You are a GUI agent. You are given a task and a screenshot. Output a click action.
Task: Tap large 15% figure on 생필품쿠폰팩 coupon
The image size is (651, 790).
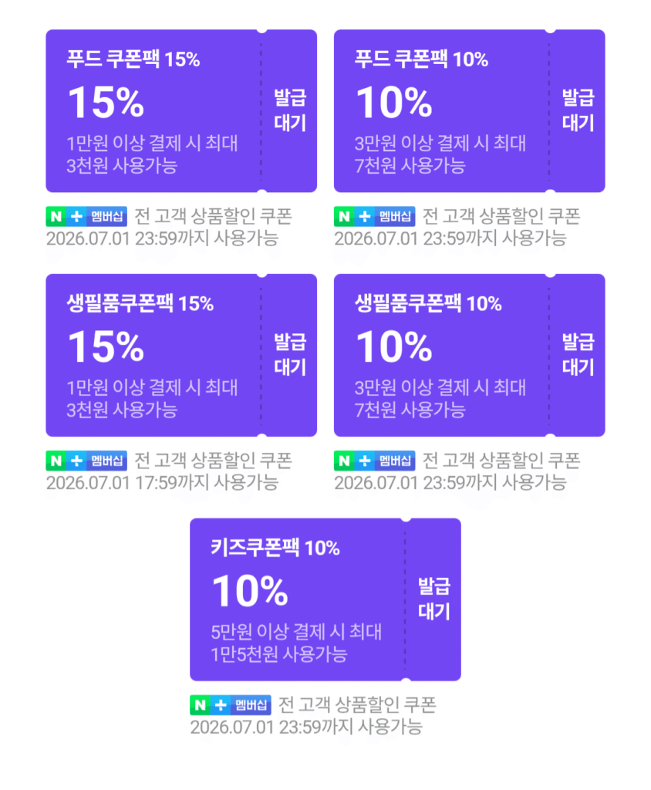pyautogui.click(x=106, y=346)
